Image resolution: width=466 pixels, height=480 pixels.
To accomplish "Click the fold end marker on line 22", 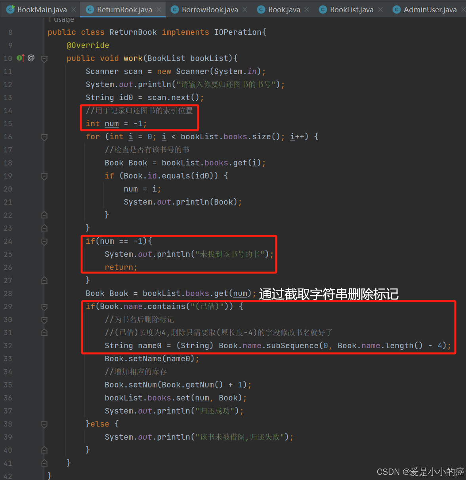I will 44,215.
